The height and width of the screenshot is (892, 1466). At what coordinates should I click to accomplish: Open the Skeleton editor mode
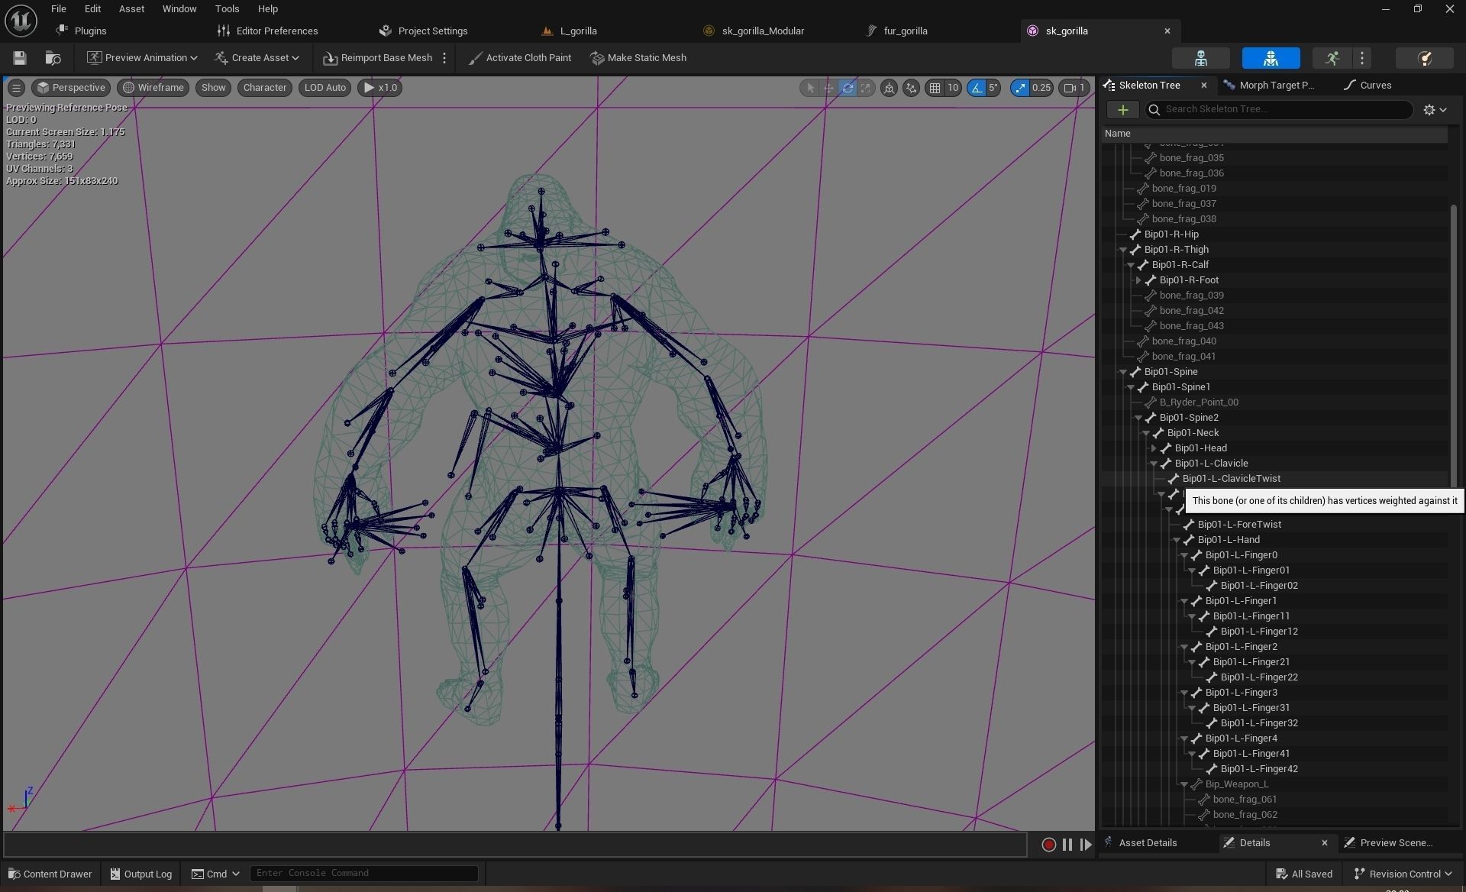click(x=1200, y=58)
